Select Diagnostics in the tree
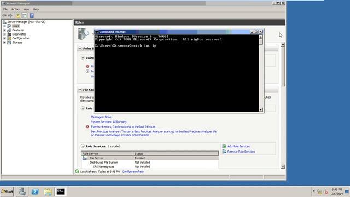 pos(19,34)
